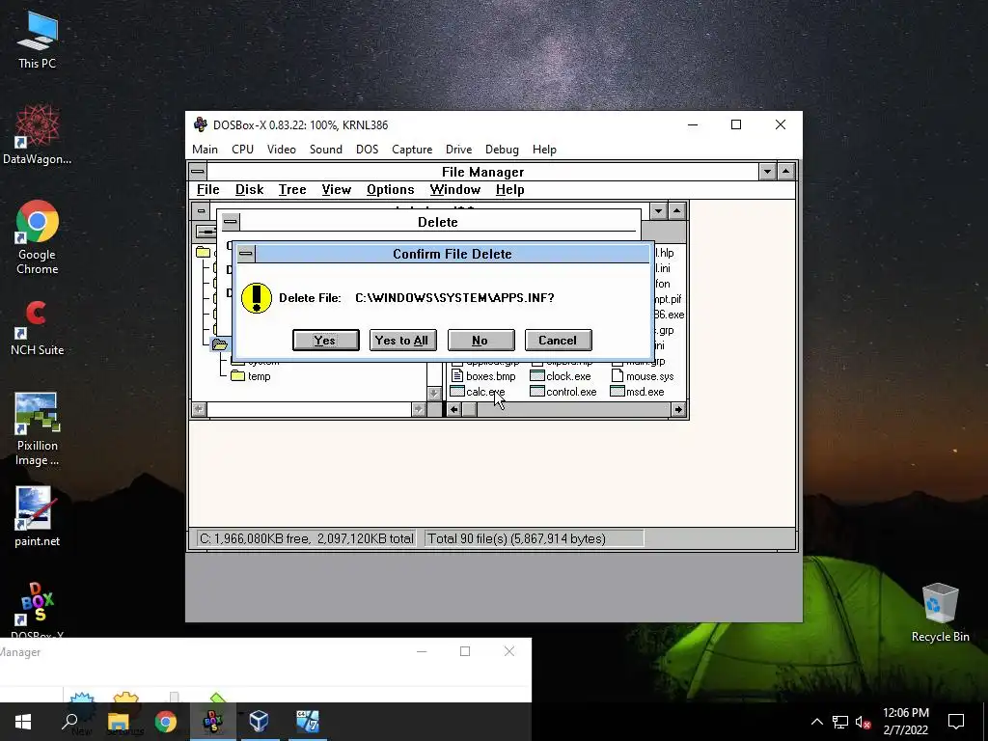
Task: Click file list scroll right arrow
Action: click(x=678, y=409)
